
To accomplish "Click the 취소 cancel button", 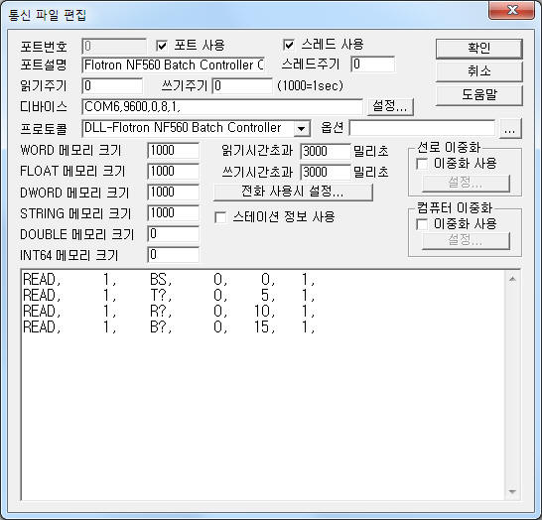I will [478, 71].
